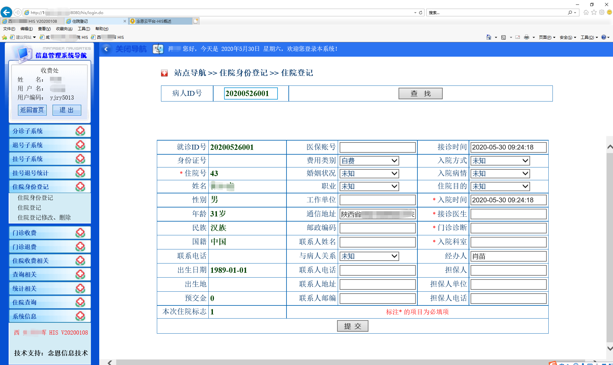Click the 提交 button
Image resolution: width=613 pixels, height=365 pixels.
352,326
